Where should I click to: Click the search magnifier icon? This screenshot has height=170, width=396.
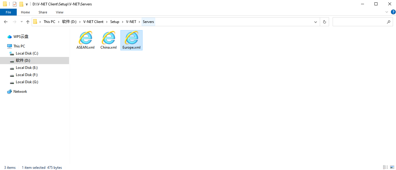tap(389, 22)
